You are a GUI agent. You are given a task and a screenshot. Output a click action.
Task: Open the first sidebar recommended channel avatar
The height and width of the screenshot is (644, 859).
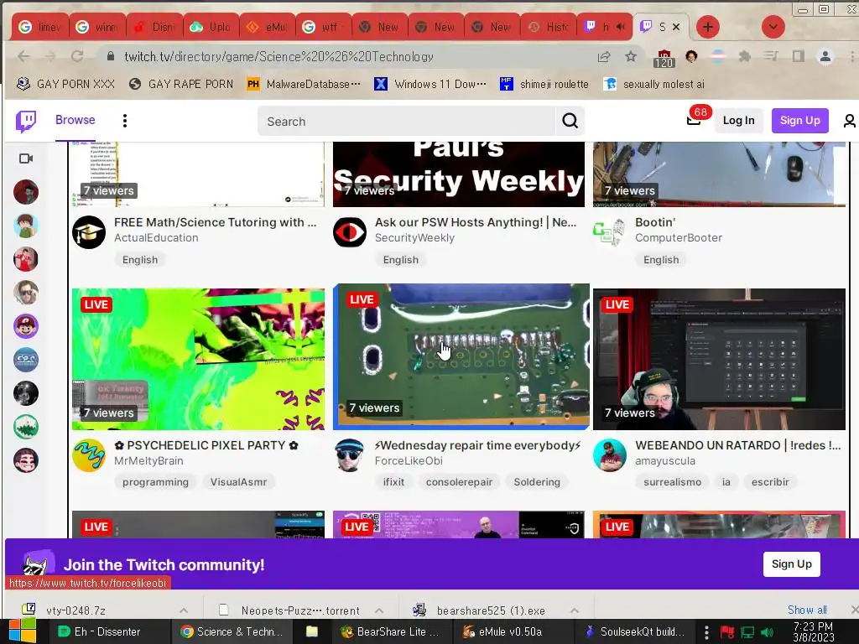[x=26, y=192]
